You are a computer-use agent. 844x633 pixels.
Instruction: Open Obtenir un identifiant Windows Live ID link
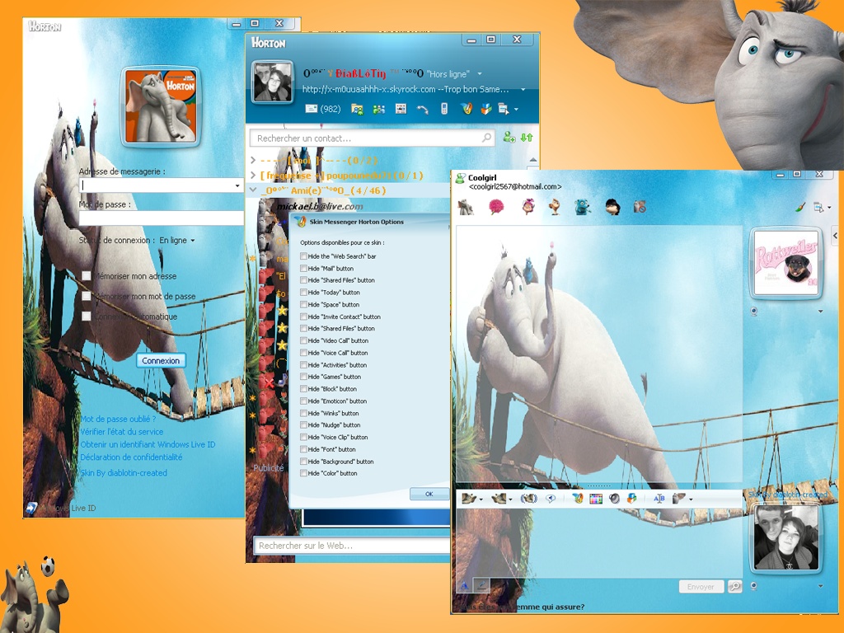tap(148, 444)
